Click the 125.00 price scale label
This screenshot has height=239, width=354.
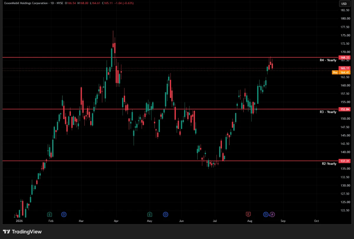click(x=345, y=202)
